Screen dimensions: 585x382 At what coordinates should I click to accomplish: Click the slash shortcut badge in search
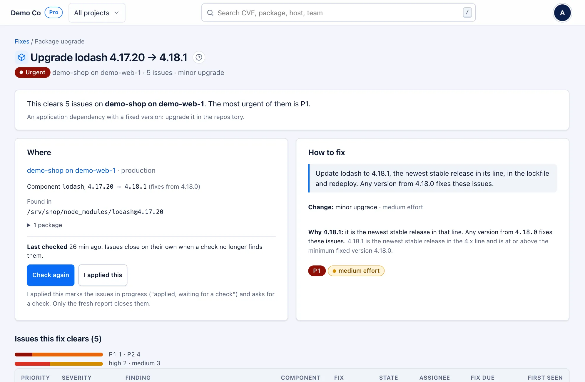pos(467,12)
